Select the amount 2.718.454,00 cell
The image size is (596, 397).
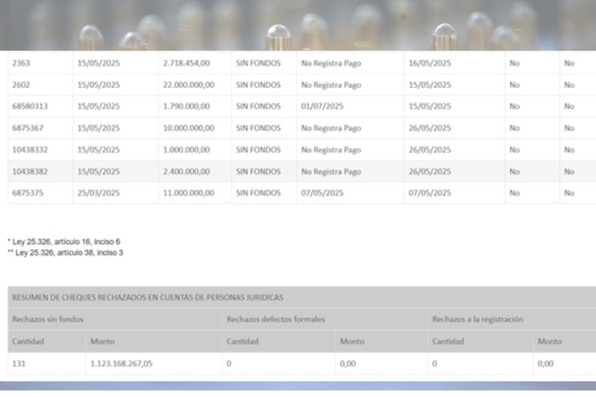coord(186,63)
